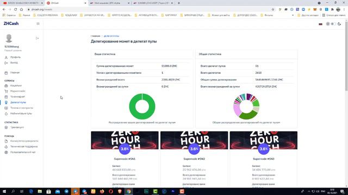Image resolution: width=348 pixels, height=195 pixels.
Task: Click the multicolor donut chart of total delegations
Action: click(x=246, y=106)
